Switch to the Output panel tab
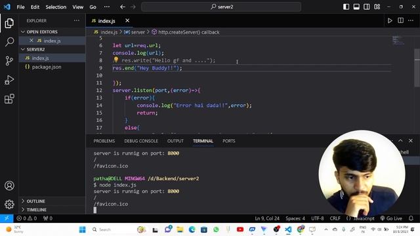This screenshot has height=236, width=420. tap(175, 141)
